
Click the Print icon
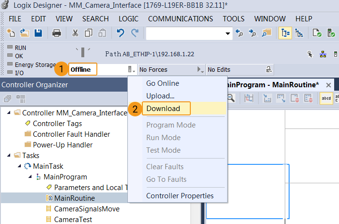tap(57, 33)
